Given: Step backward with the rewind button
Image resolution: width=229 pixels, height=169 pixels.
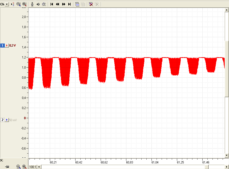Looking at the screenshot, I should pyautogui.click(x=57, y=4).
